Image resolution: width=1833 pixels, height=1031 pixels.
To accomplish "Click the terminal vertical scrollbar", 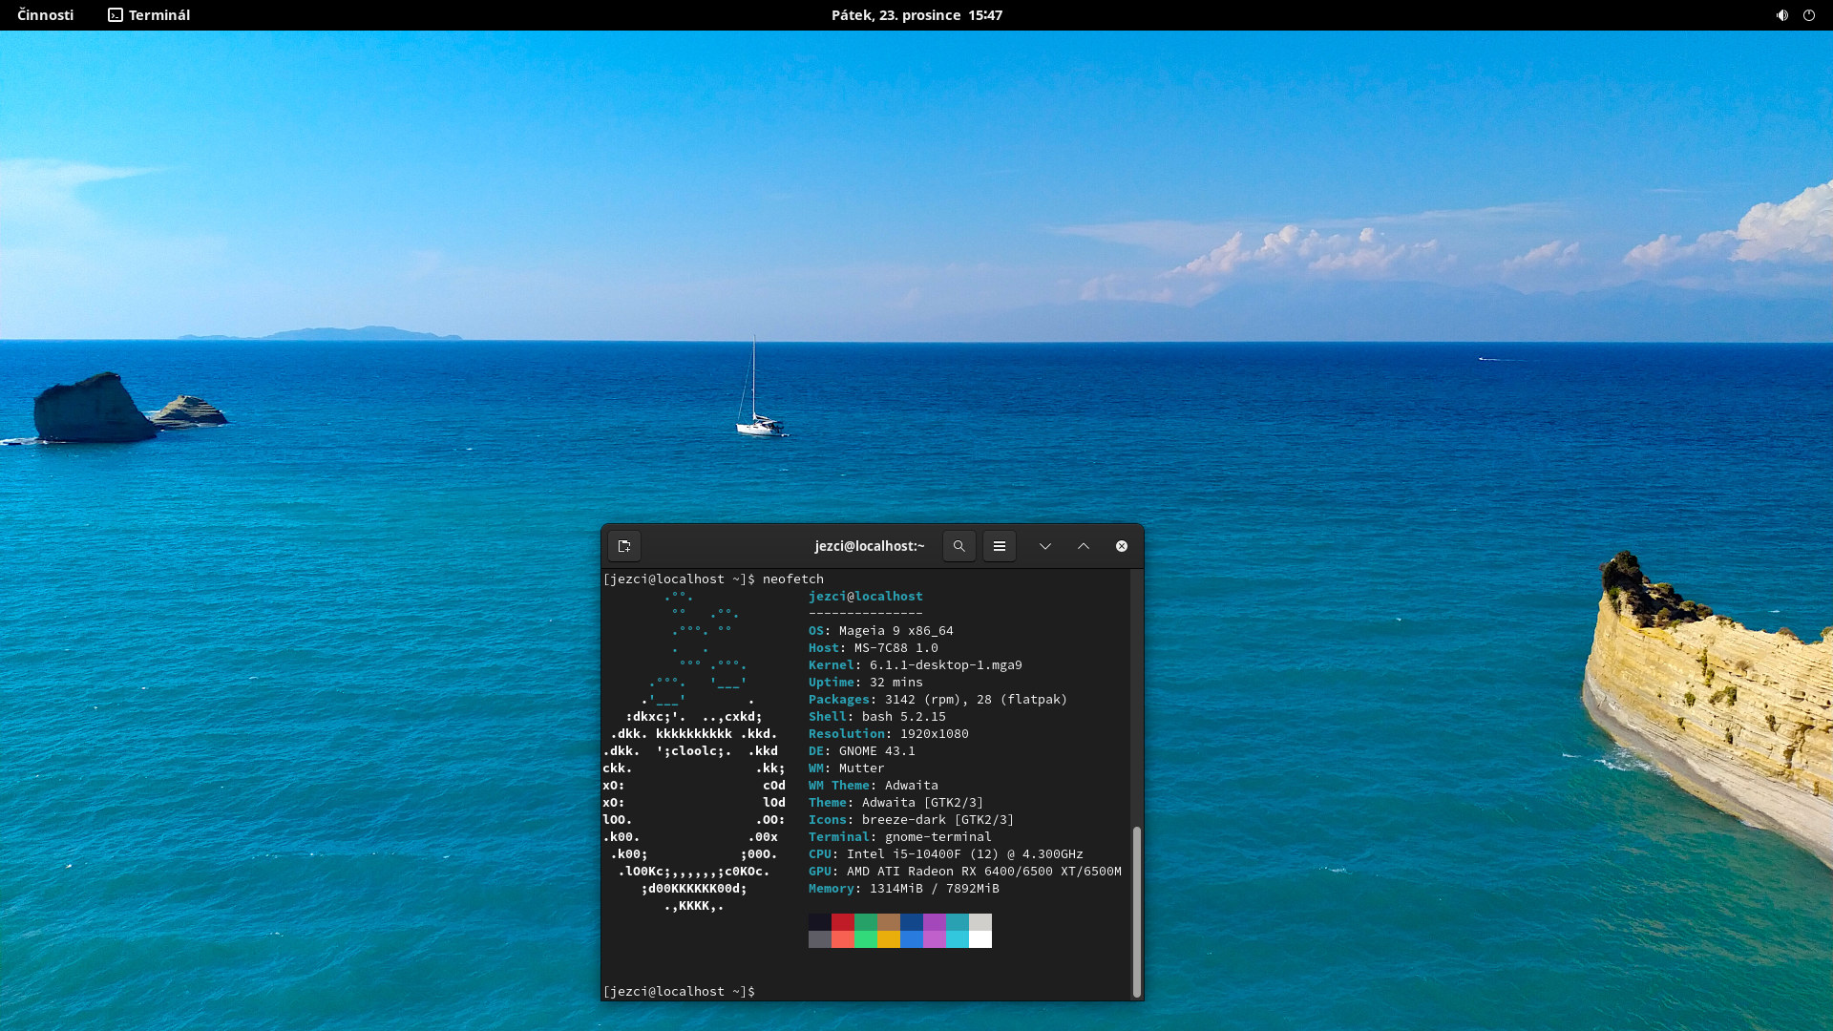I will (x=1136, y=912).
